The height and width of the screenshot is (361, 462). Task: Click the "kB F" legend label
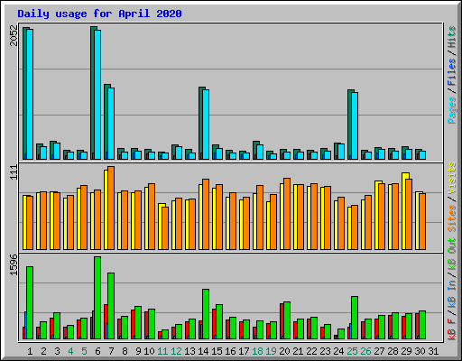452,329
